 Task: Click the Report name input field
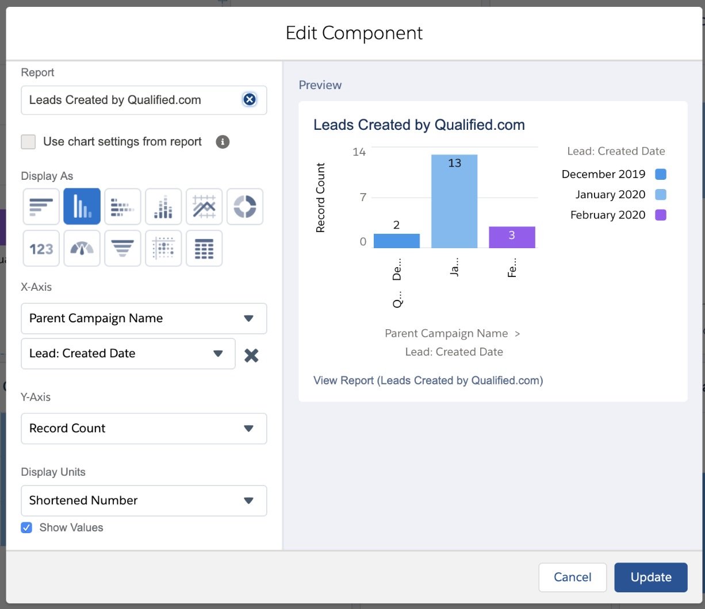coord(144,100)
